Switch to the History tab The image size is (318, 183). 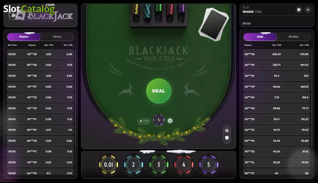[57, 37]
